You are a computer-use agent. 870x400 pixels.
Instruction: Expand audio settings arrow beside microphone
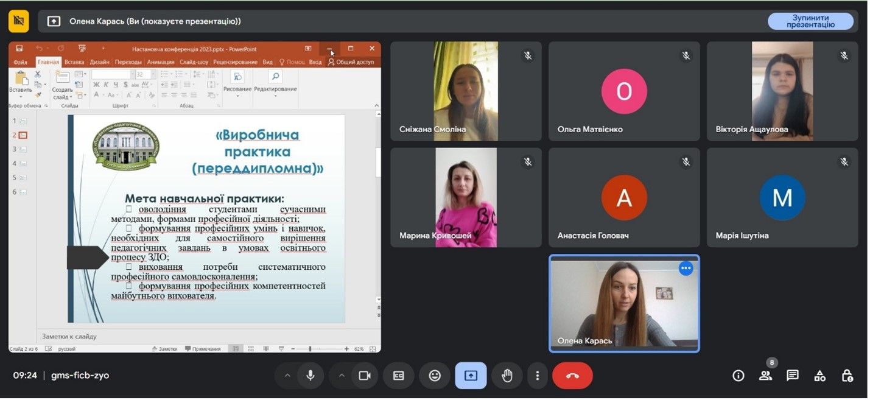[287, 376]
